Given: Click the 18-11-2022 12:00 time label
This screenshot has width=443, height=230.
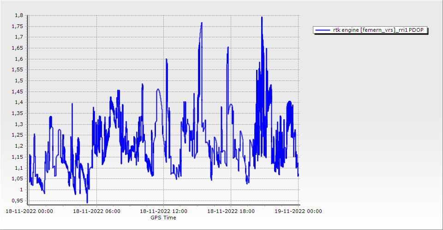Looking at the screenshot, I should coord(164,212).
